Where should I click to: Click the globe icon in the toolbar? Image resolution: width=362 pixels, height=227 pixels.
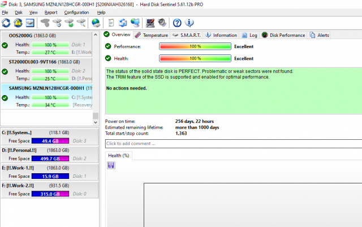pos(96,23)
